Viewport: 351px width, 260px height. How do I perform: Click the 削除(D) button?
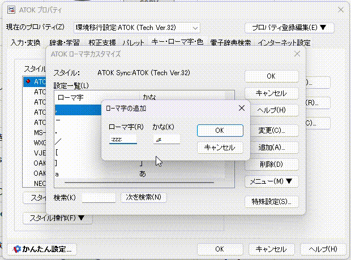[271, 164]
